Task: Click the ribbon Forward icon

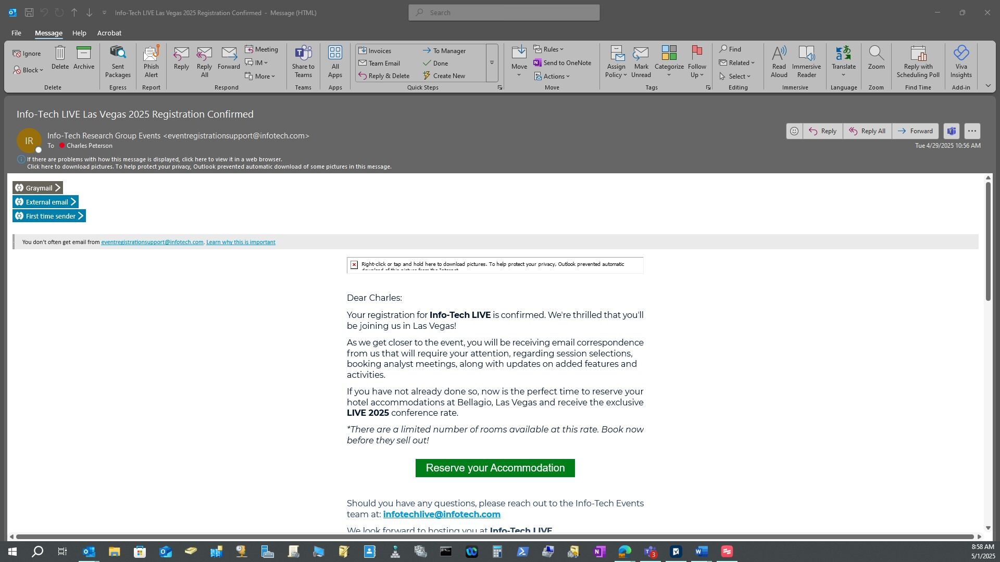Action: 229,58
